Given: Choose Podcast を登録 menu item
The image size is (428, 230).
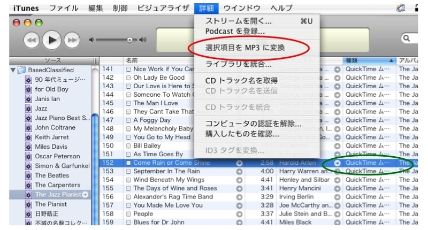Looking at the screenshot, I should [257, 32].
